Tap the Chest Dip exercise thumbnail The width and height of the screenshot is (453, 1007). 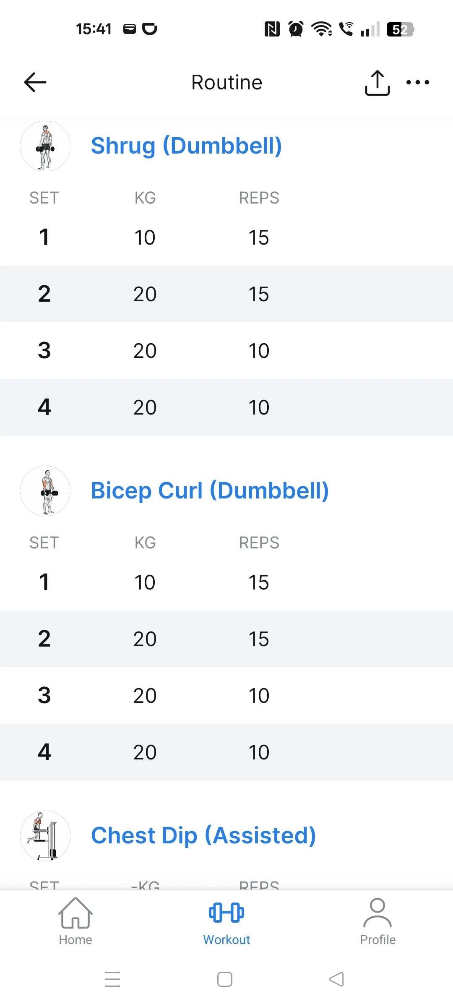click(45, 836)
